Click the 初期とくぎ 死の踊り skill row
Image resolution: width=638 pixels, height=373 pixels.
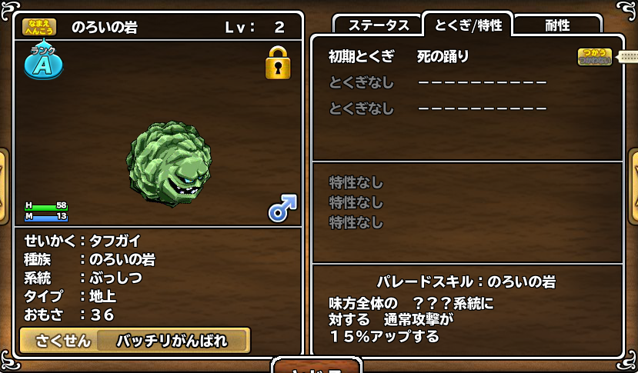click(x=399, y=57)
